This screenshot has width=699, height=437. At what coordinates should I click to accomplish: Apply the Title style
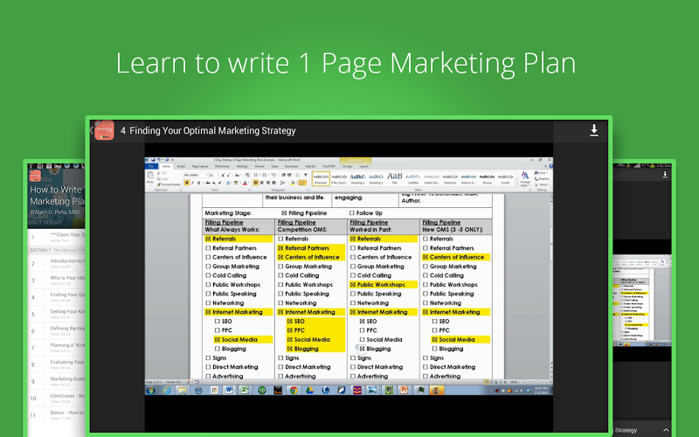pos(395,178)
